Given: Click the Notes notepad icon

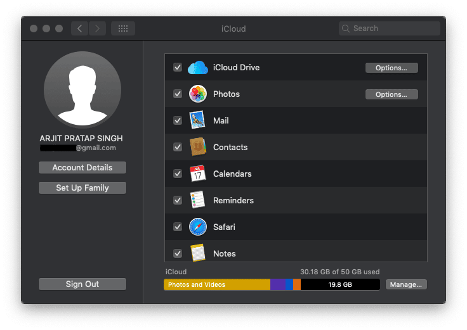Looking at the screenshot, I should 198,253.
